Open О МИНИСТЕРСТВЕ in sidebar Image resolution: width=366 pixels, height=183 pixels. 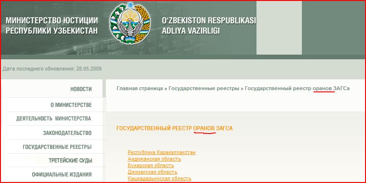coord(71,105)
